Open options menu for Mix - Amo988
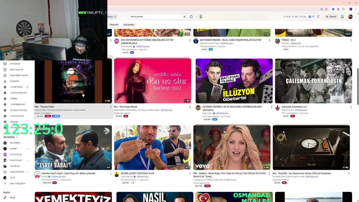359x202 pixels. pyautogui.click(x=349, y=174)
